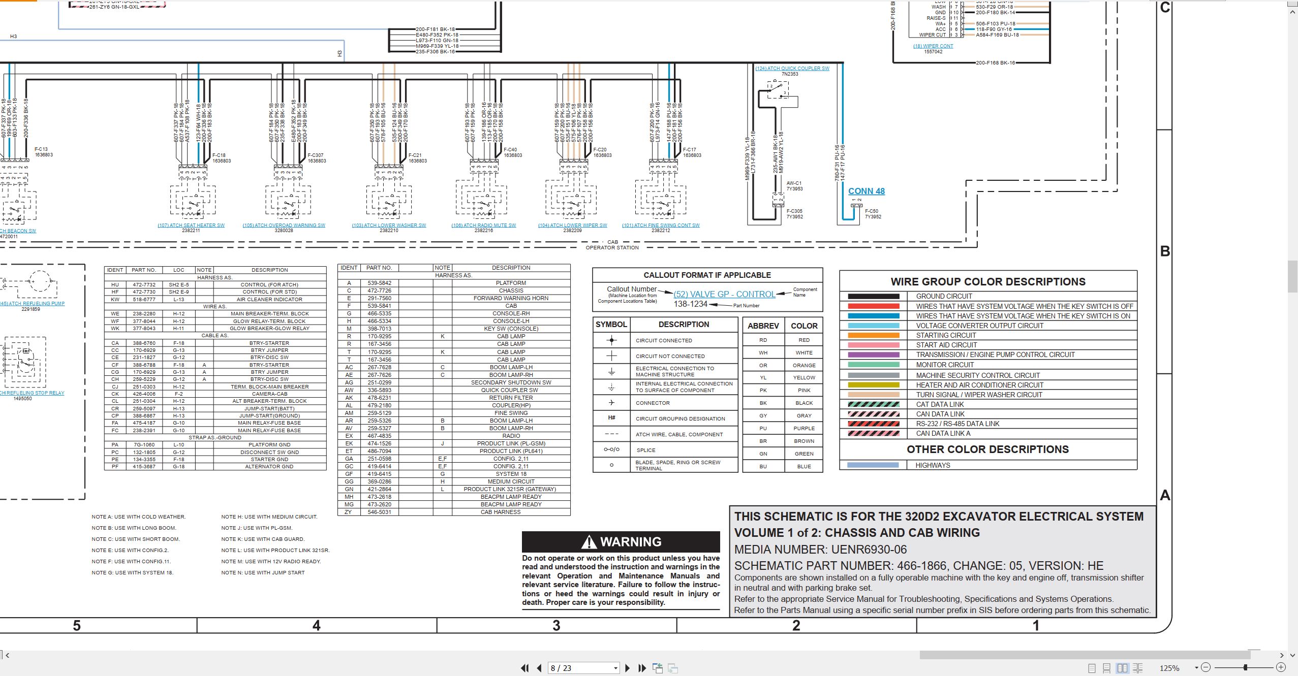This screenshot has width=1298, height=676.
Task: Open the (18) WIPER CONT link
Action: pyautogui.click(x=933, y=46)
